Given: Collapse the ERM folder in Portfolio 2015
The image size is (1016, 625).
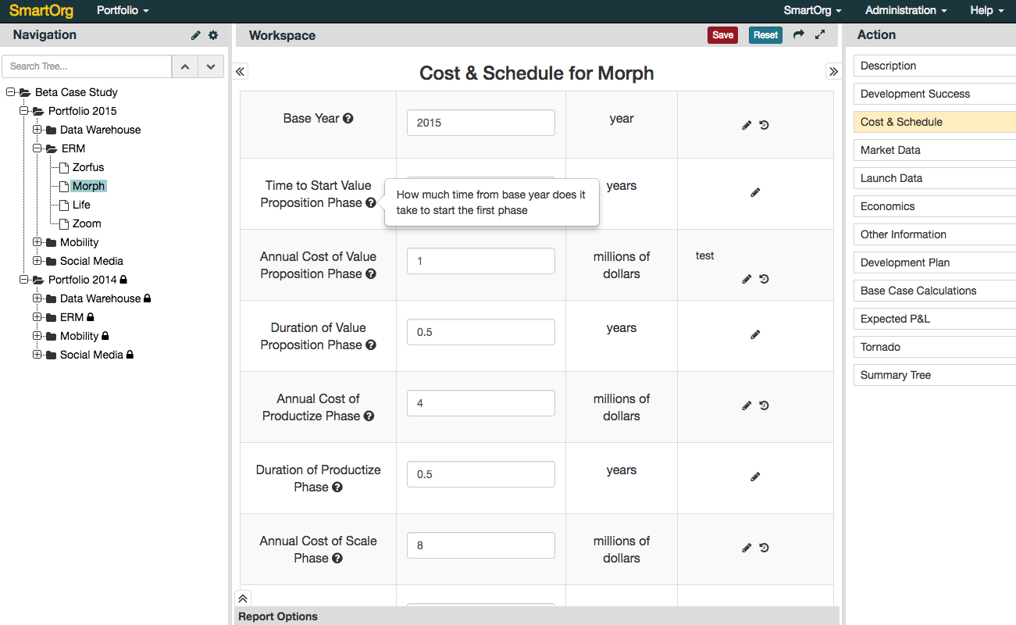Looking at the screenshot, I should [x=37, y=148].
